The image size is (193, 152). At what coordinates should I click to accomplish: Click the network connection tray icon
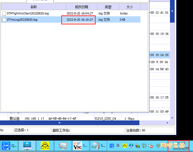coord(144,146)
